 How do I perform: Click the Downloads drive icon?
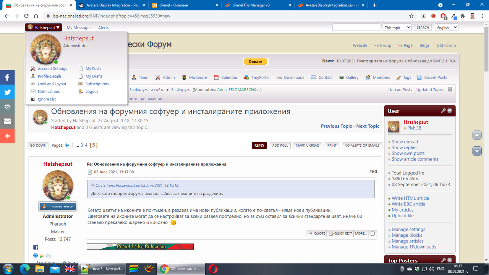pos(279,78)
